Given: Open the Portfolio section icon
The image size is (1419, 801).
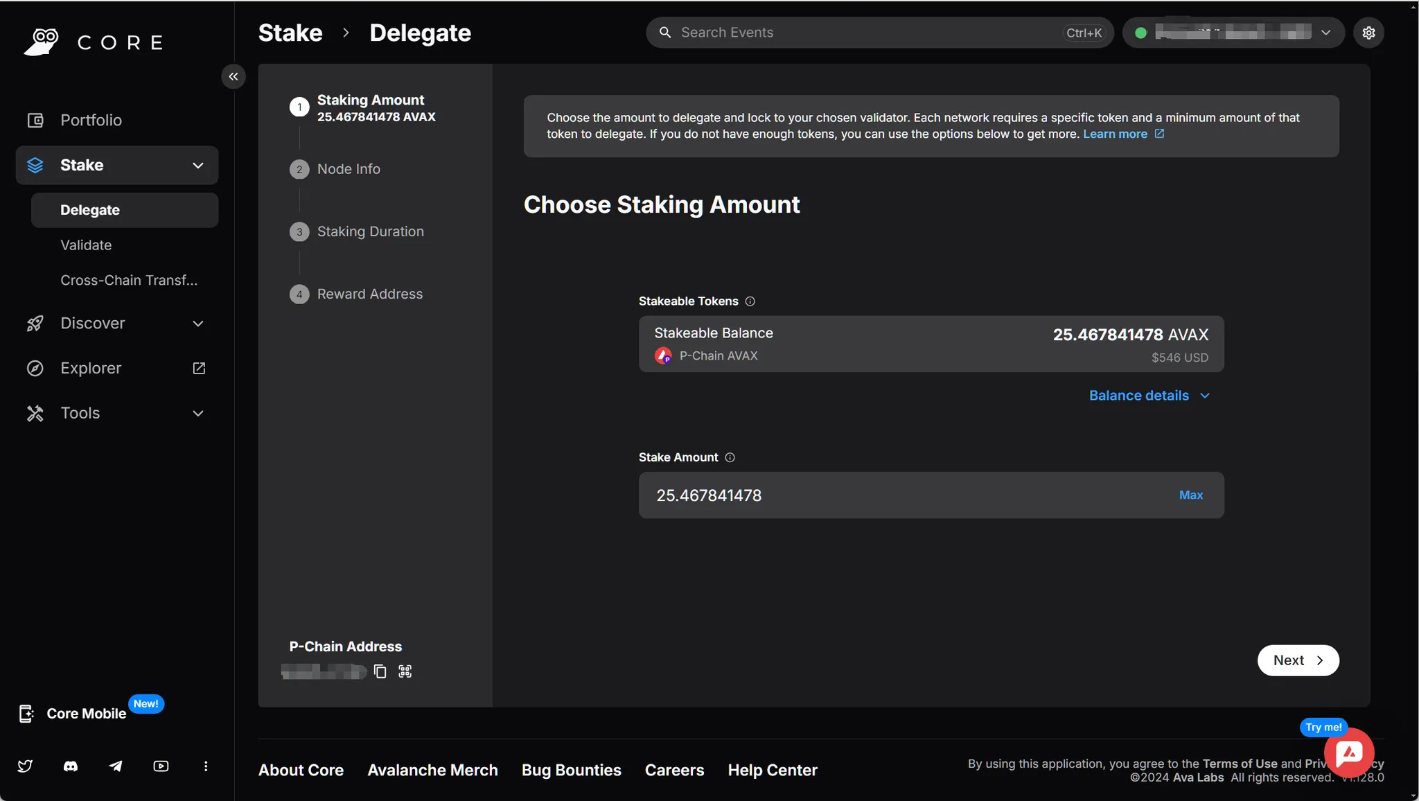Looking at the screenshot, I should (x=35, y=120).
